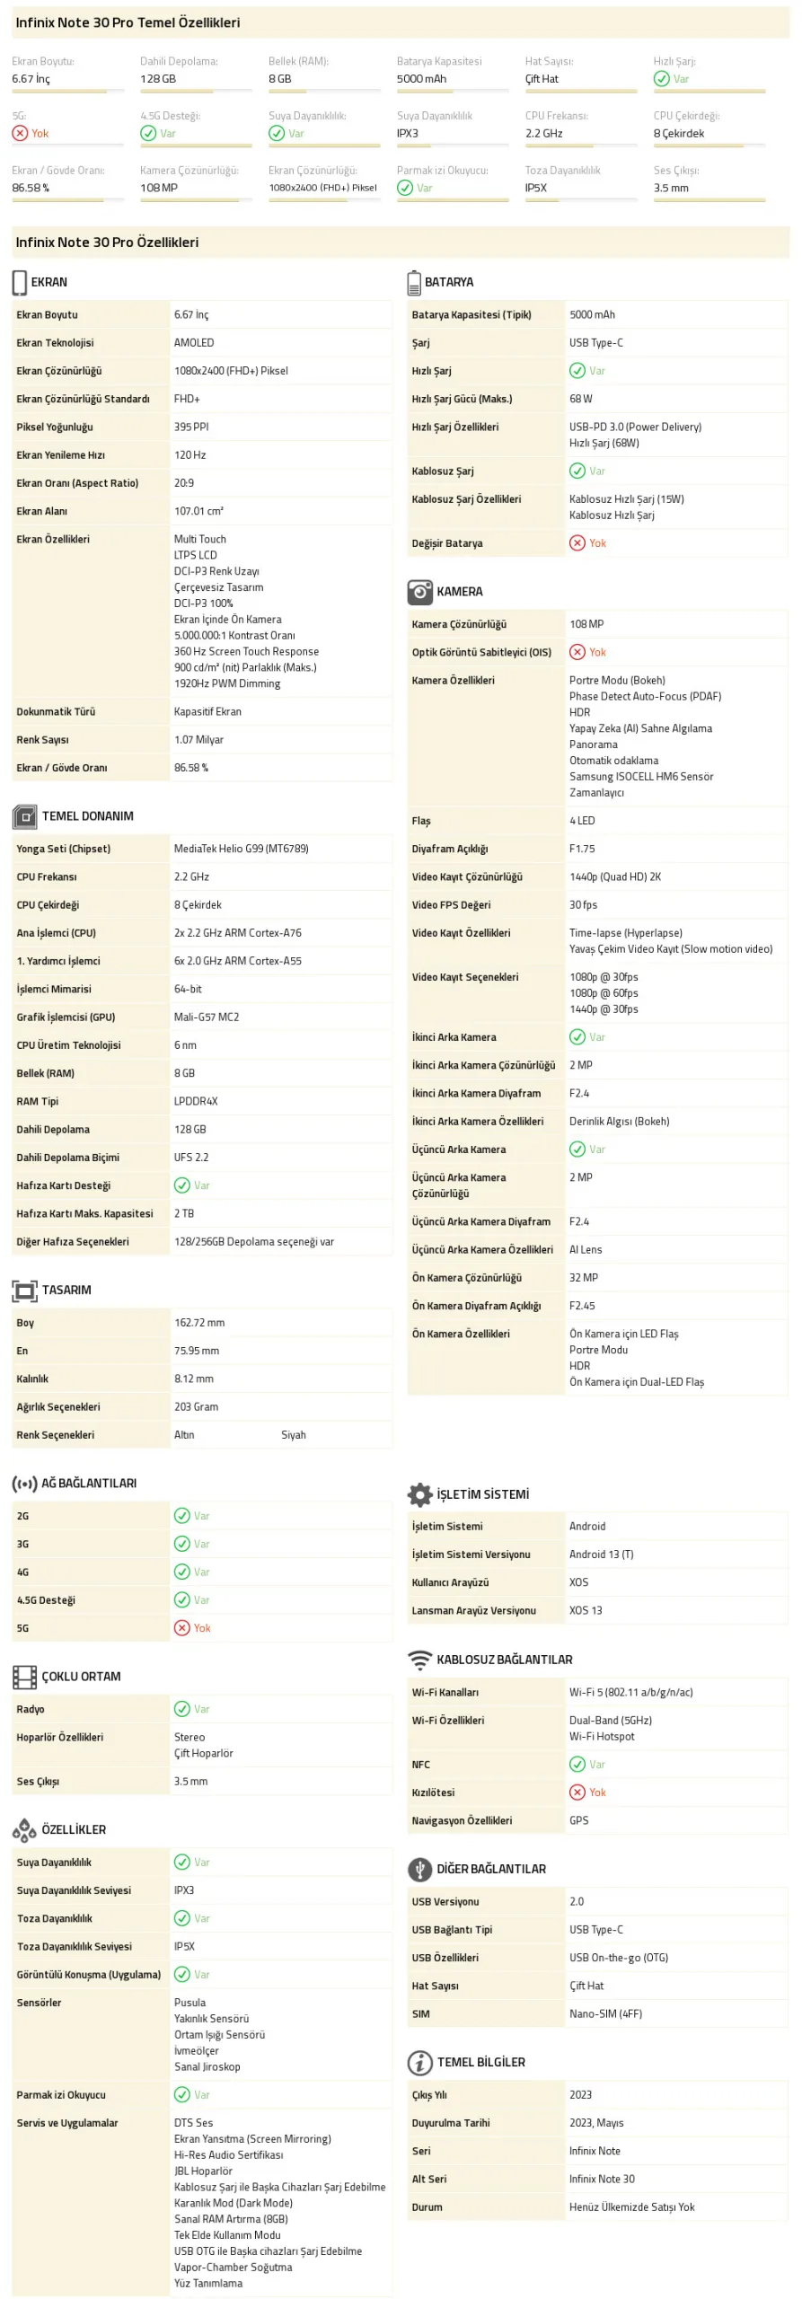Click the chip icon next to TEMEL DONANIM
802x2299 pixels.
tap(24, 816)
